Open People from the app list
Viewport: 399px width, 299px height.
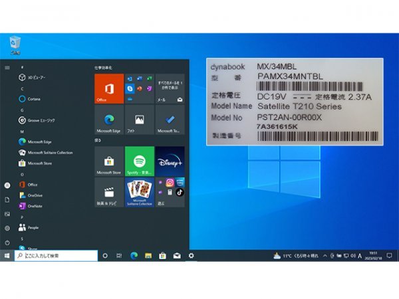coord(29,227)
